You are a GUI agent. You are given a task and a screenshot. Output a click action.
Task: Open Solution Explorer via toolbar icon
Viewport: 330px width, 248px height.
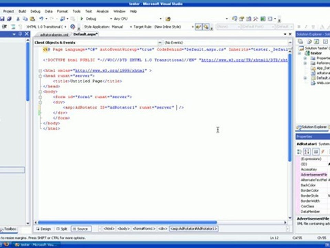point(234,19)
